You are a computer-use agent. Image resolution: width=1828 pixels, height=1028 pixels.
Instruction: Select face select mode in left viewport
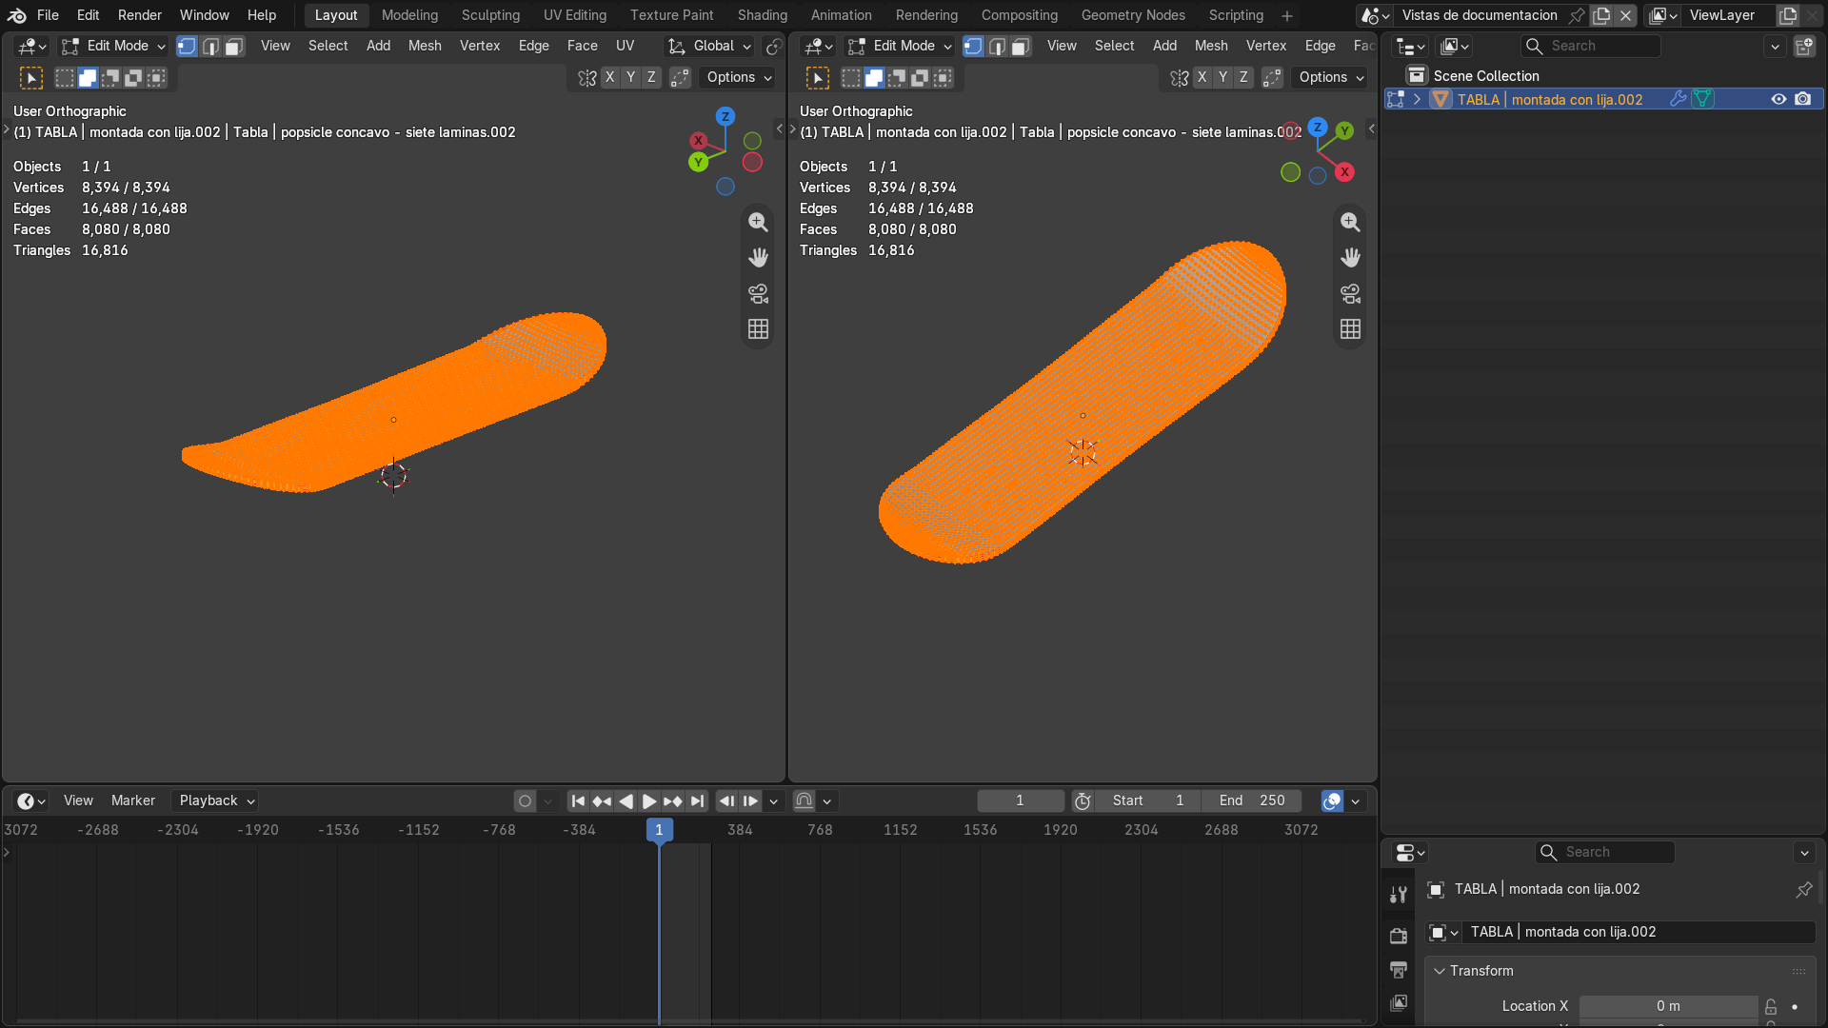[x=233, y=46]
